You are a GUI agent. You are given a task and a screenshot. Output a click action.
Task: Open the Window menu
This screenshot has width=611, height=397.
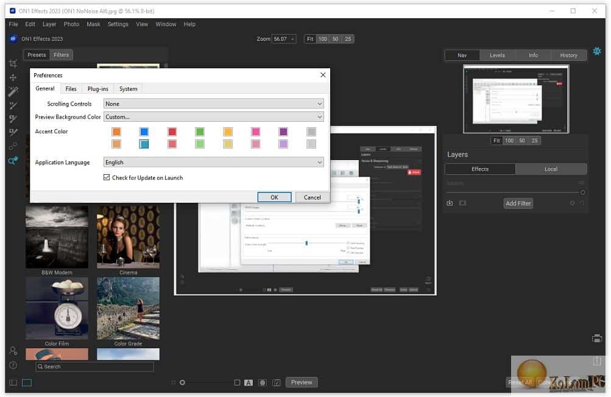pyautogui.click(x=166, y=24)
